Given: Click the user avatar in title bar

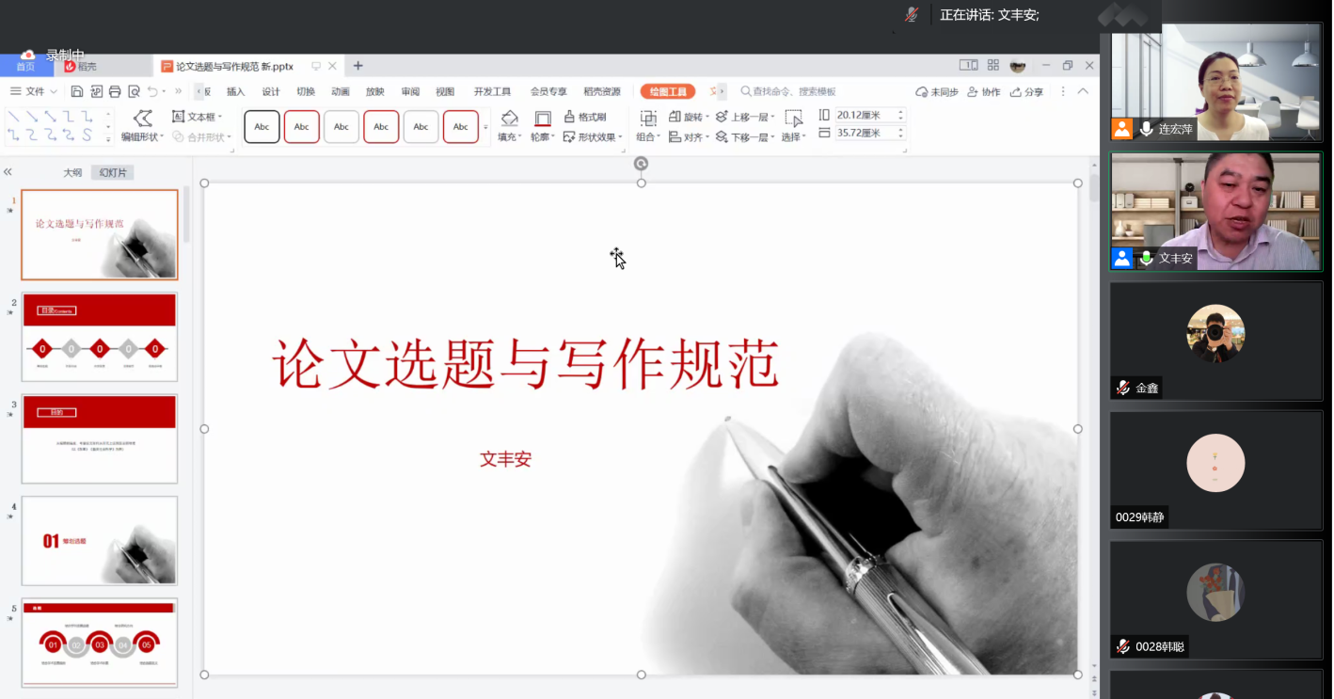Looking at the screenshot, I should click(1018, 66).
